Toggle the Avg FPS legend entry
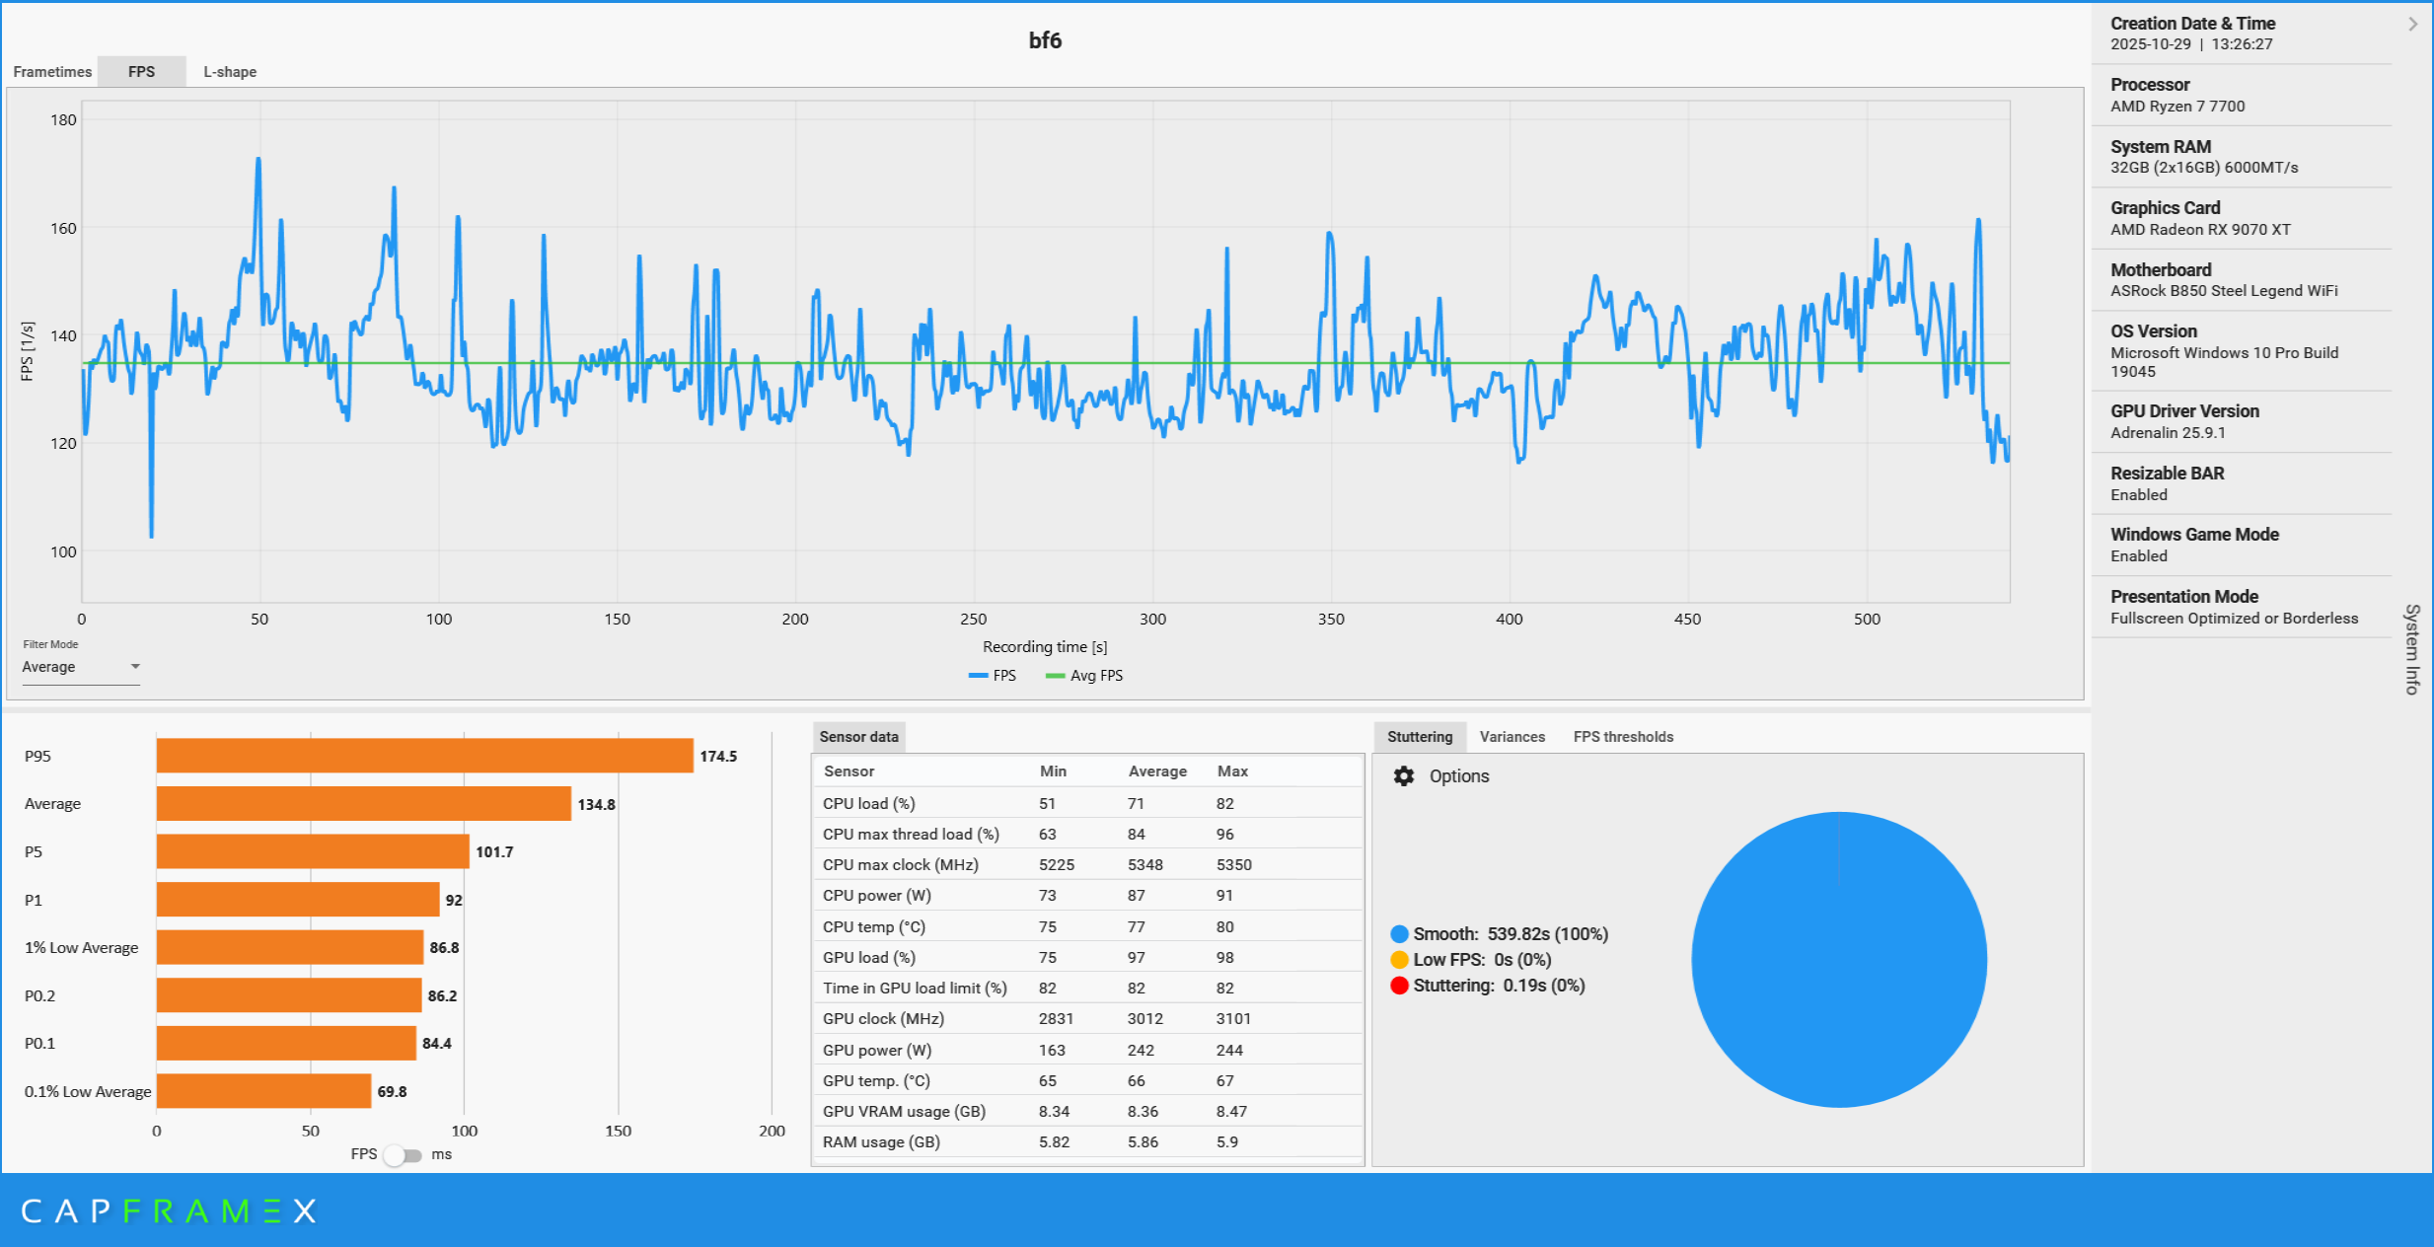Screen dimensions: 2434x1247 coord(1084,676)
